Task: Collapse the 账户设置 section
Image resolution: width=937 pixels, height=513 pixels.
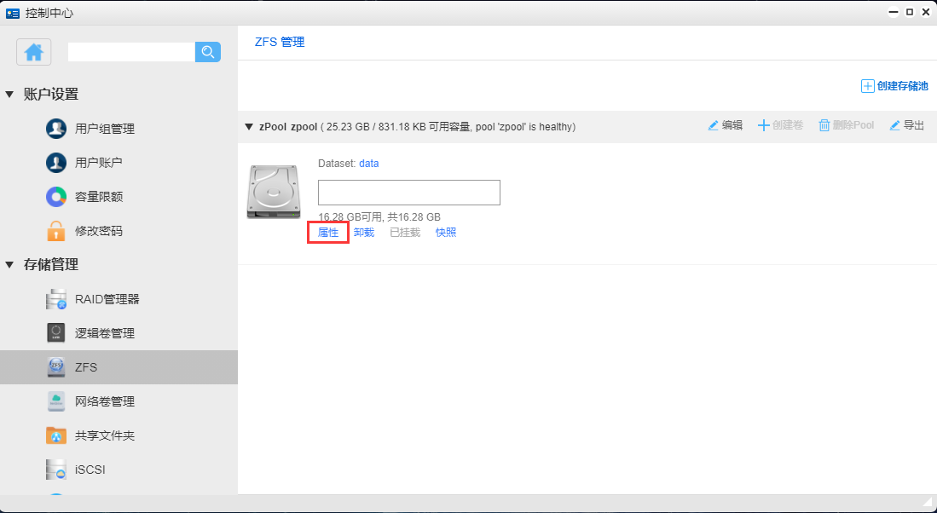Action: pos(9,95)
